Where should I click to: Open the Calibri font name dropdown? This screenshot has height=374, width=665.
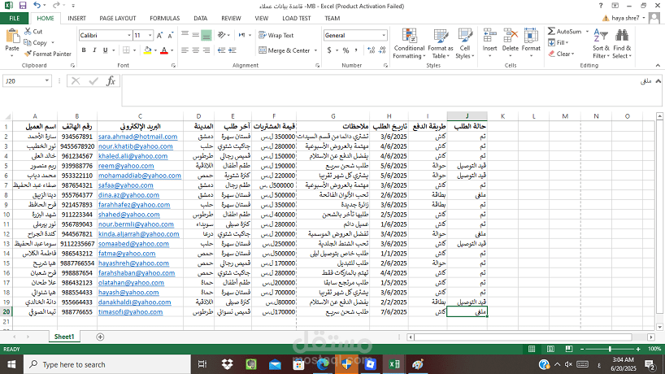129,36
